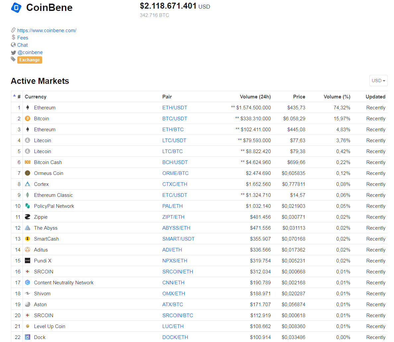Open the coinbene.com website link
Image resolution: width=394 pixels, height=342 pixels.
click(47, 30)
